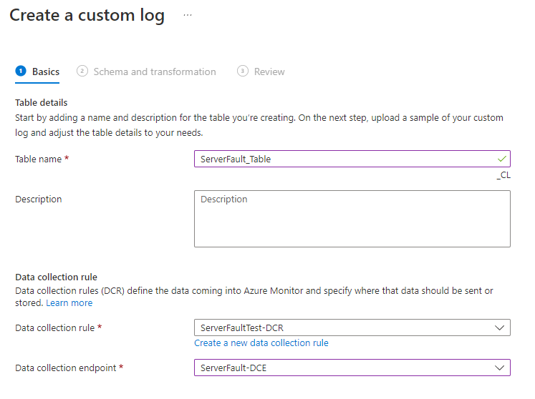Screen dimensions: 535x399
Task: Click the Create a custom log heading
Action: coord(87,16)
